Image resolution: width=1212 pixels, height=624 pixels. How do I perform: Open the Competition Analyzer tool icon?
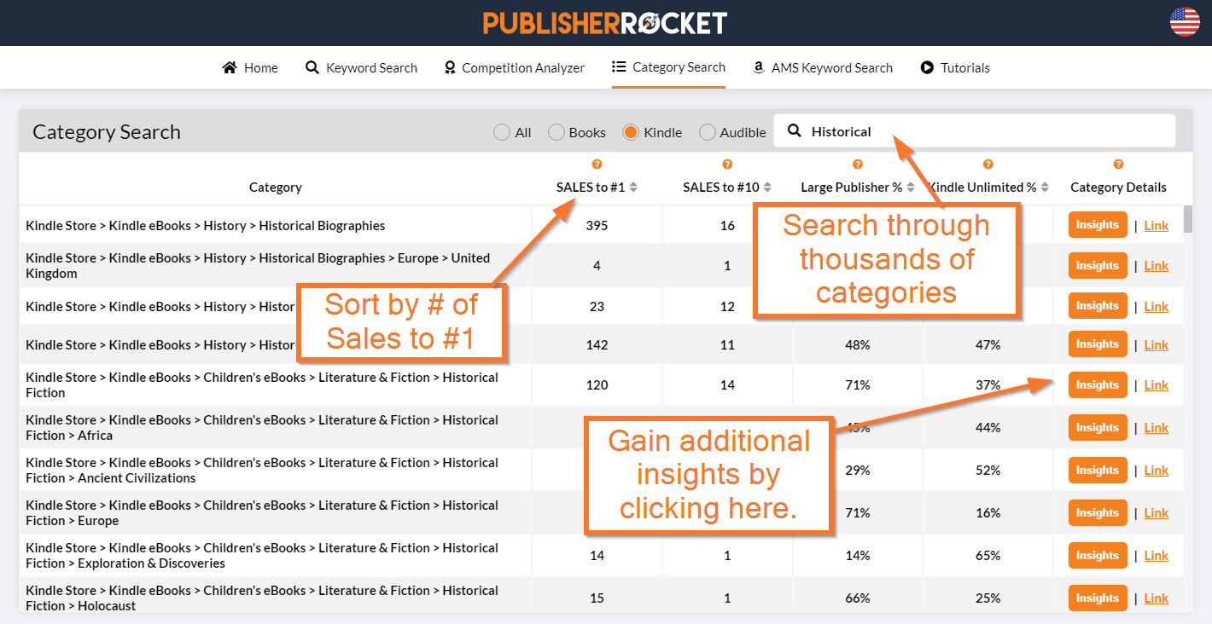click(x=450, y=66)
